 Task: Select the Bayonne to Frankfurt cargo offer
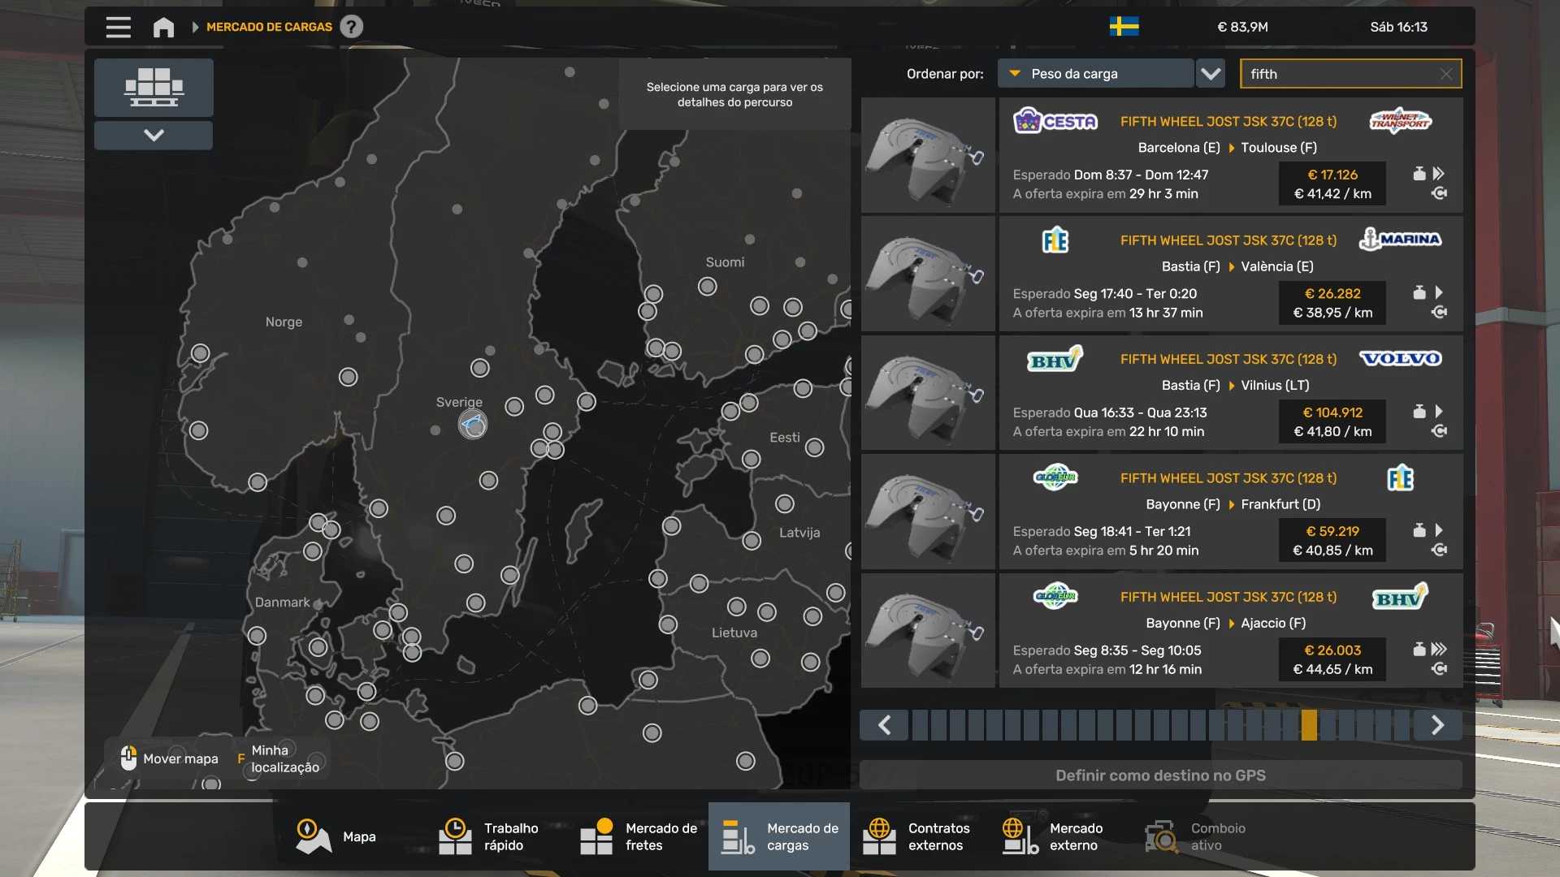tap(1231, 512)
